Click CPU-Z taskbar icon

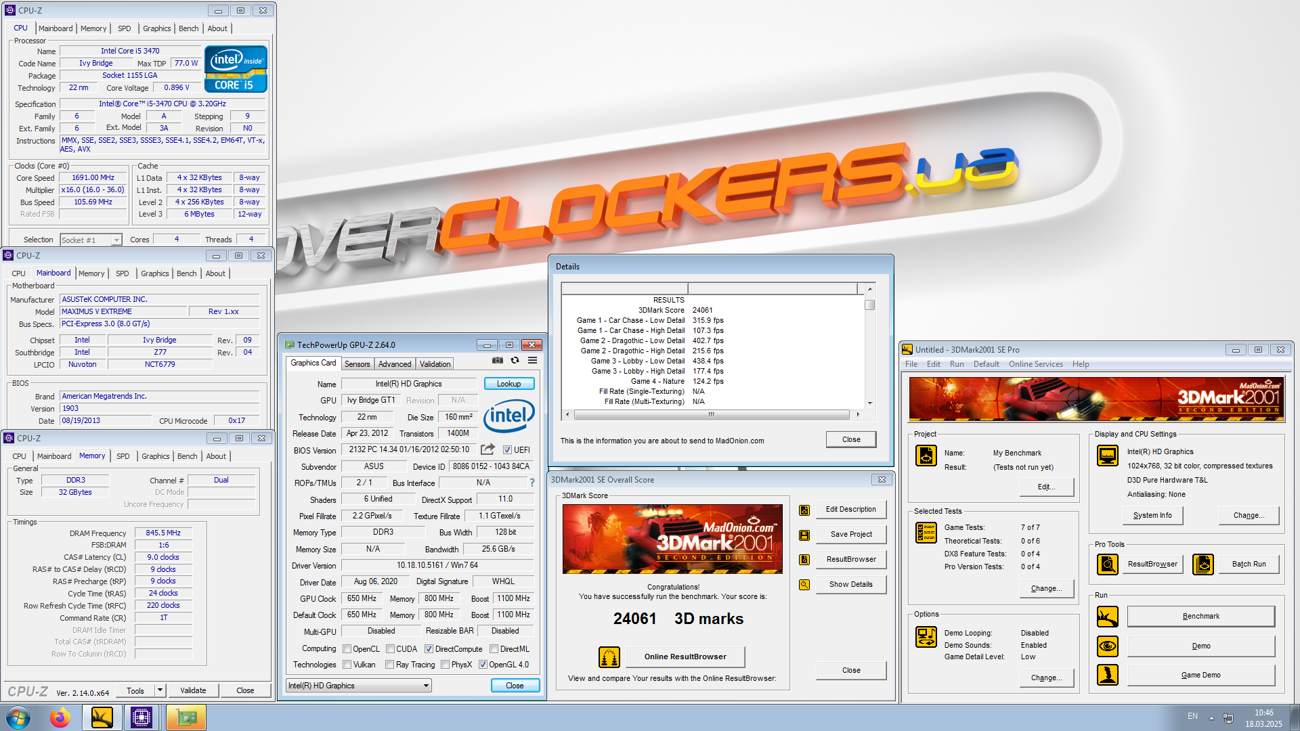coord(142,717)
